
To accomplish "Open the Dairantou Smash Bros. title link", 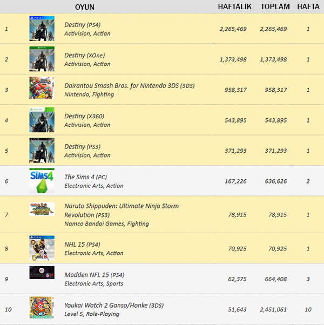I will pos(130,86).
